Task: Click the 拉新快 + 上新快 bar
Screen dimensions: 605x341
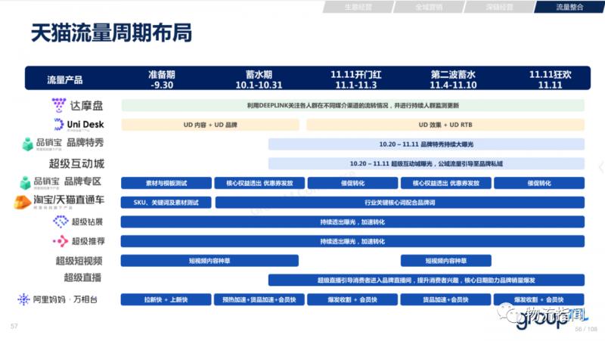Action: (166, 299)
